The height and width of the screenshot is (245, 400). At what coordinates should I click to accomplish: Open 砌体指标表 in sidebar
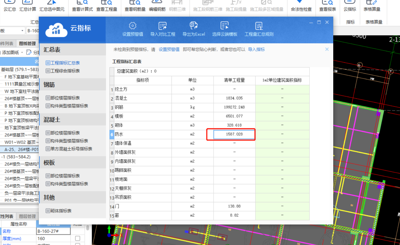click(59, 211)
